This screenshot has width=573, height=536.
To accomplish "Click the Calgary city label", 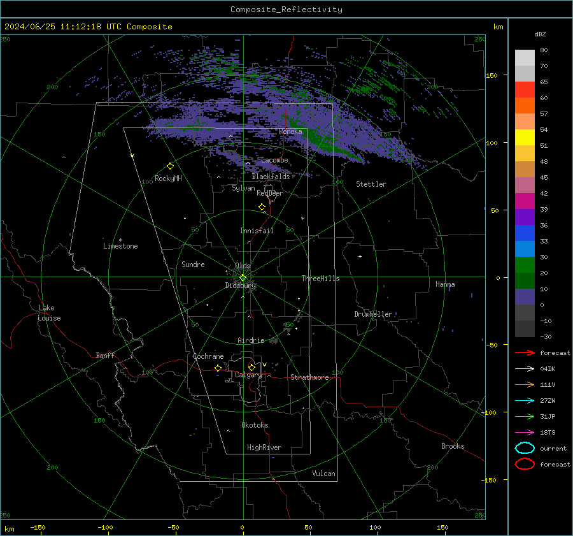I will (x=248, y=375).
